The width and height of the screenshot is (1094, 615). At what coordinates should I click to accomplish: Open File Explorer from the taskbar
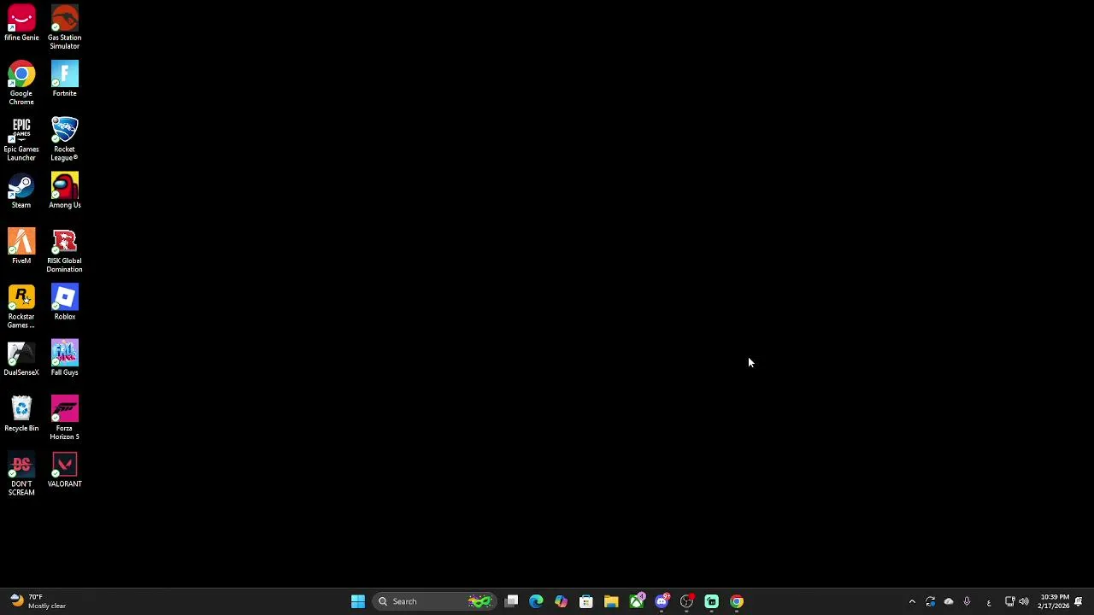(611, 601)
